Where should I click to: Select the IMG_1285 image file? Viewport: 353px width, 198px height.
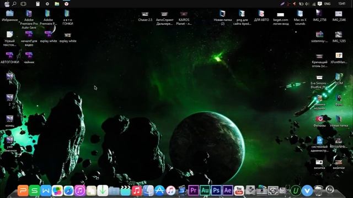coord(339,37)
